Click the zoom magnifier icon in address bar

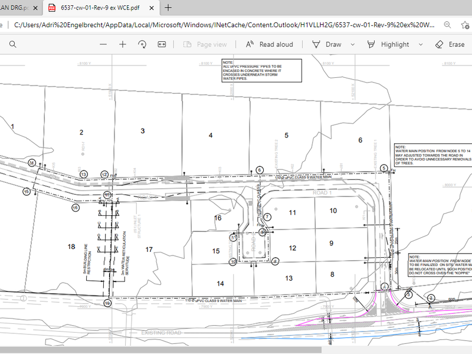[448, 25]
